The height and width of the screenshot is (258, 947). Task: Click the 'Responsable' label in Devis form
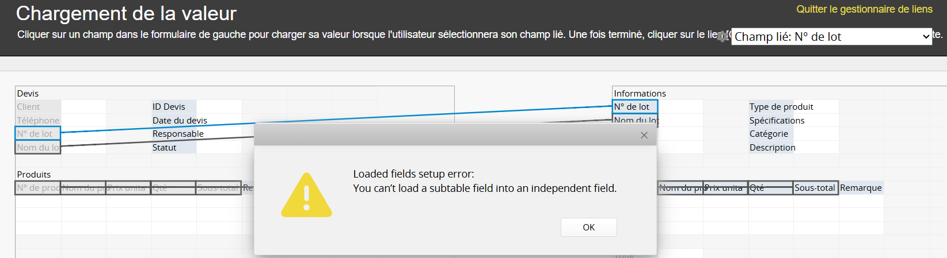click(x=178, y=134)
